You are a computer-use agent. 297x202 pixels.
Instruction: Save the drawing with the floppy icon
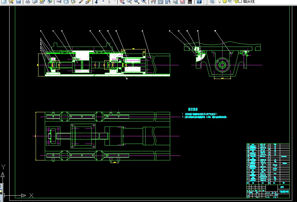coord(18,2)
